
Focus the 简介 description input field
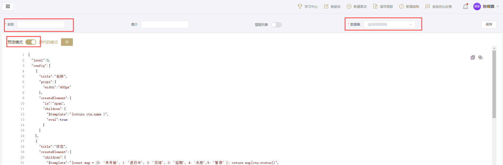tap(165, 25)
